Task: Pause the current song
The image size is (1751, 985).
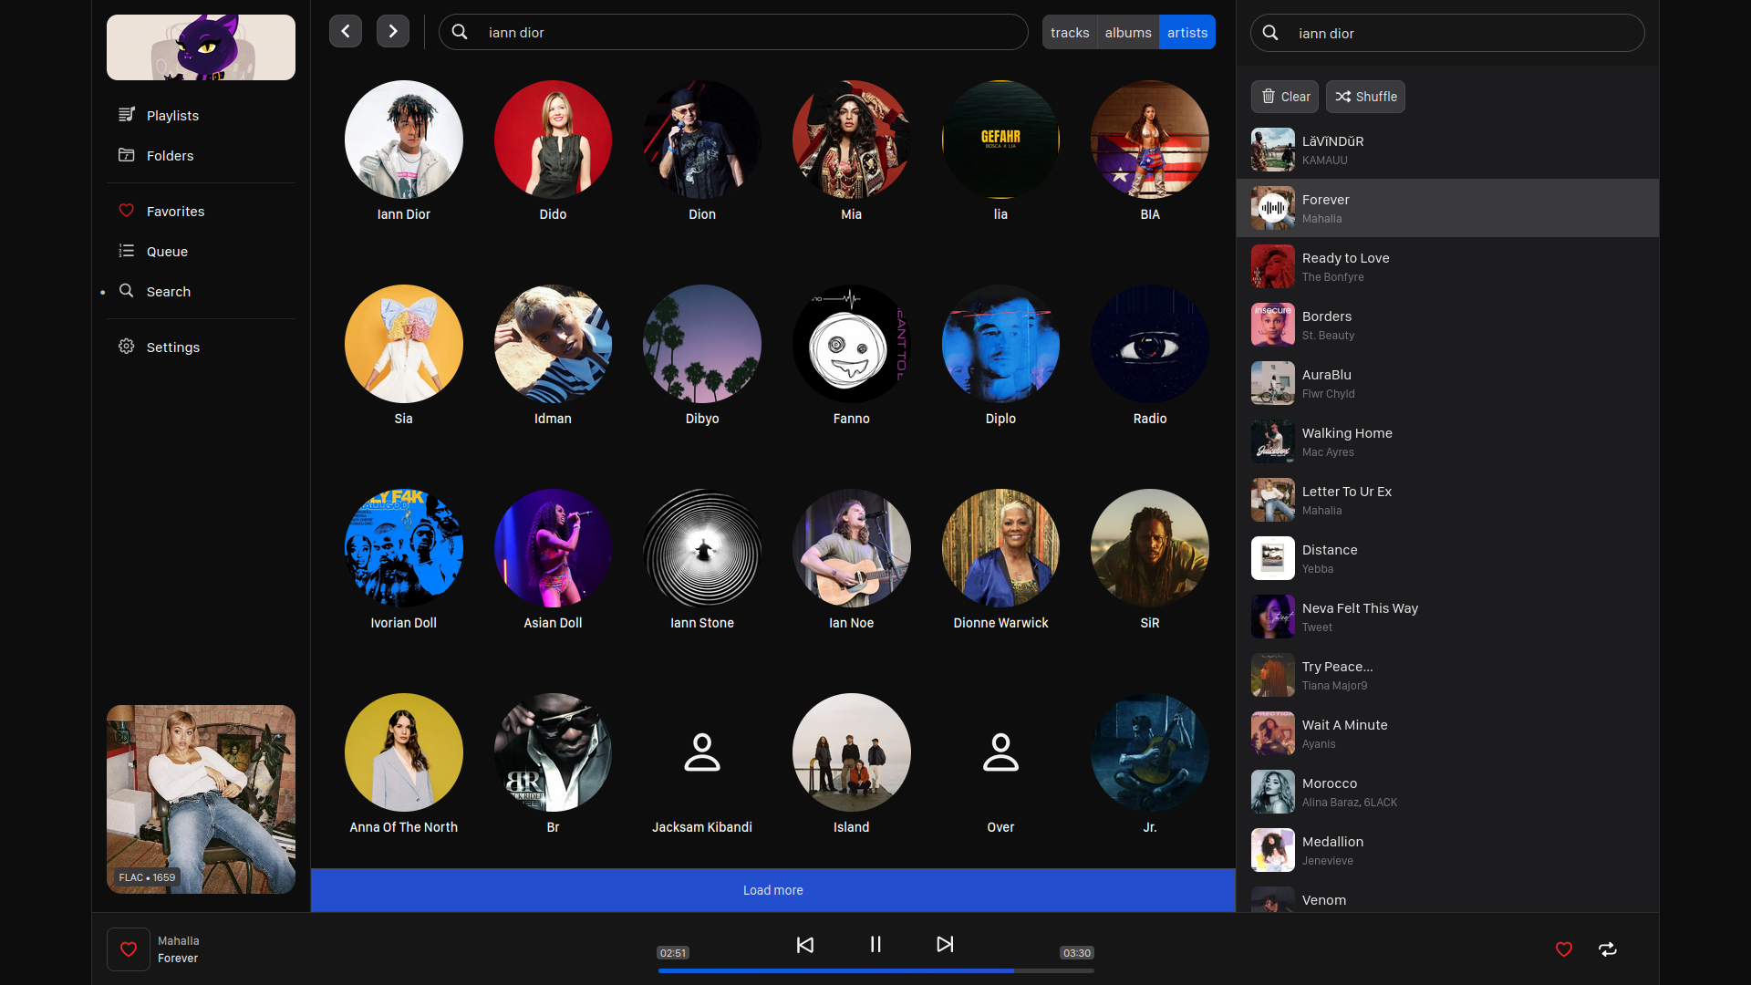Action: click(x=875, y=945)
